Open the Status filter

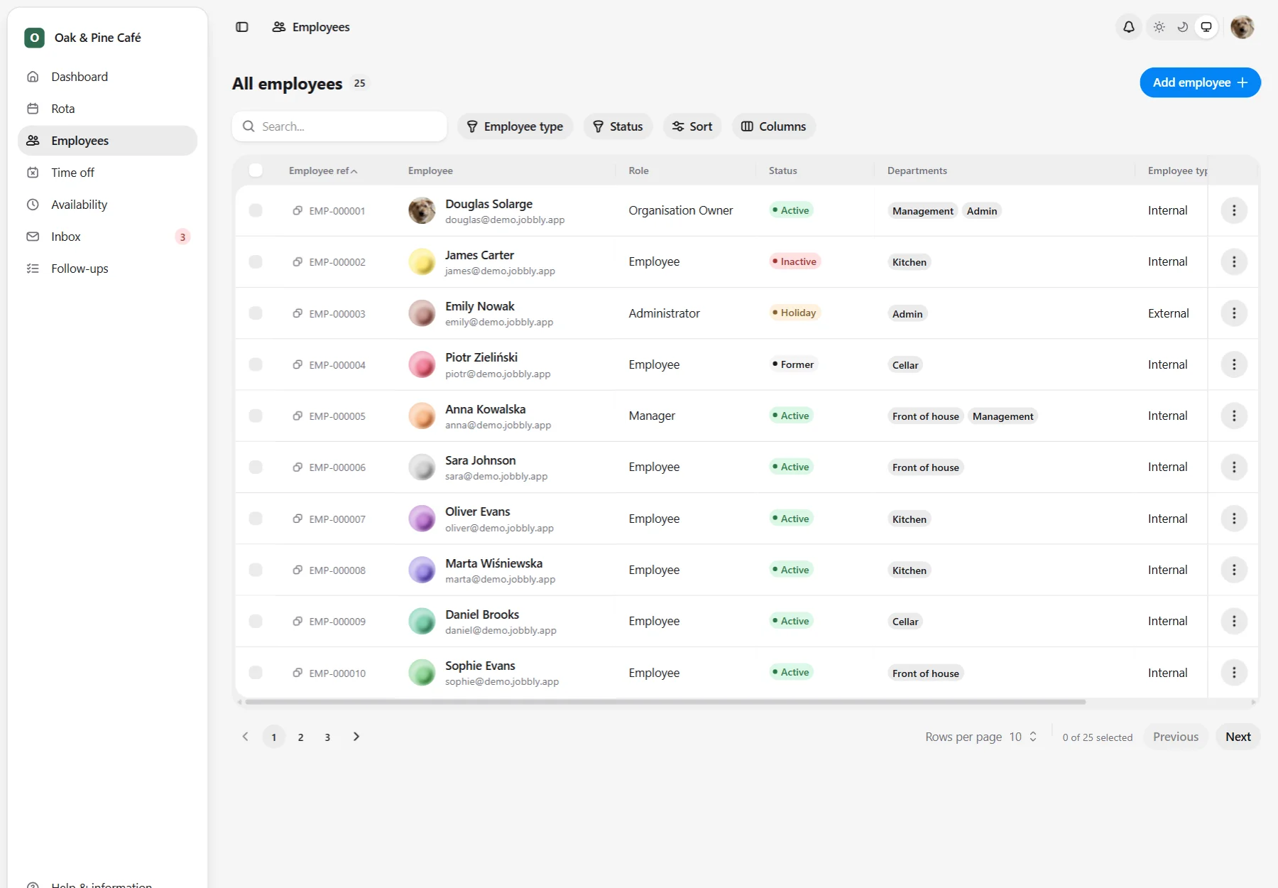[618, 126]
